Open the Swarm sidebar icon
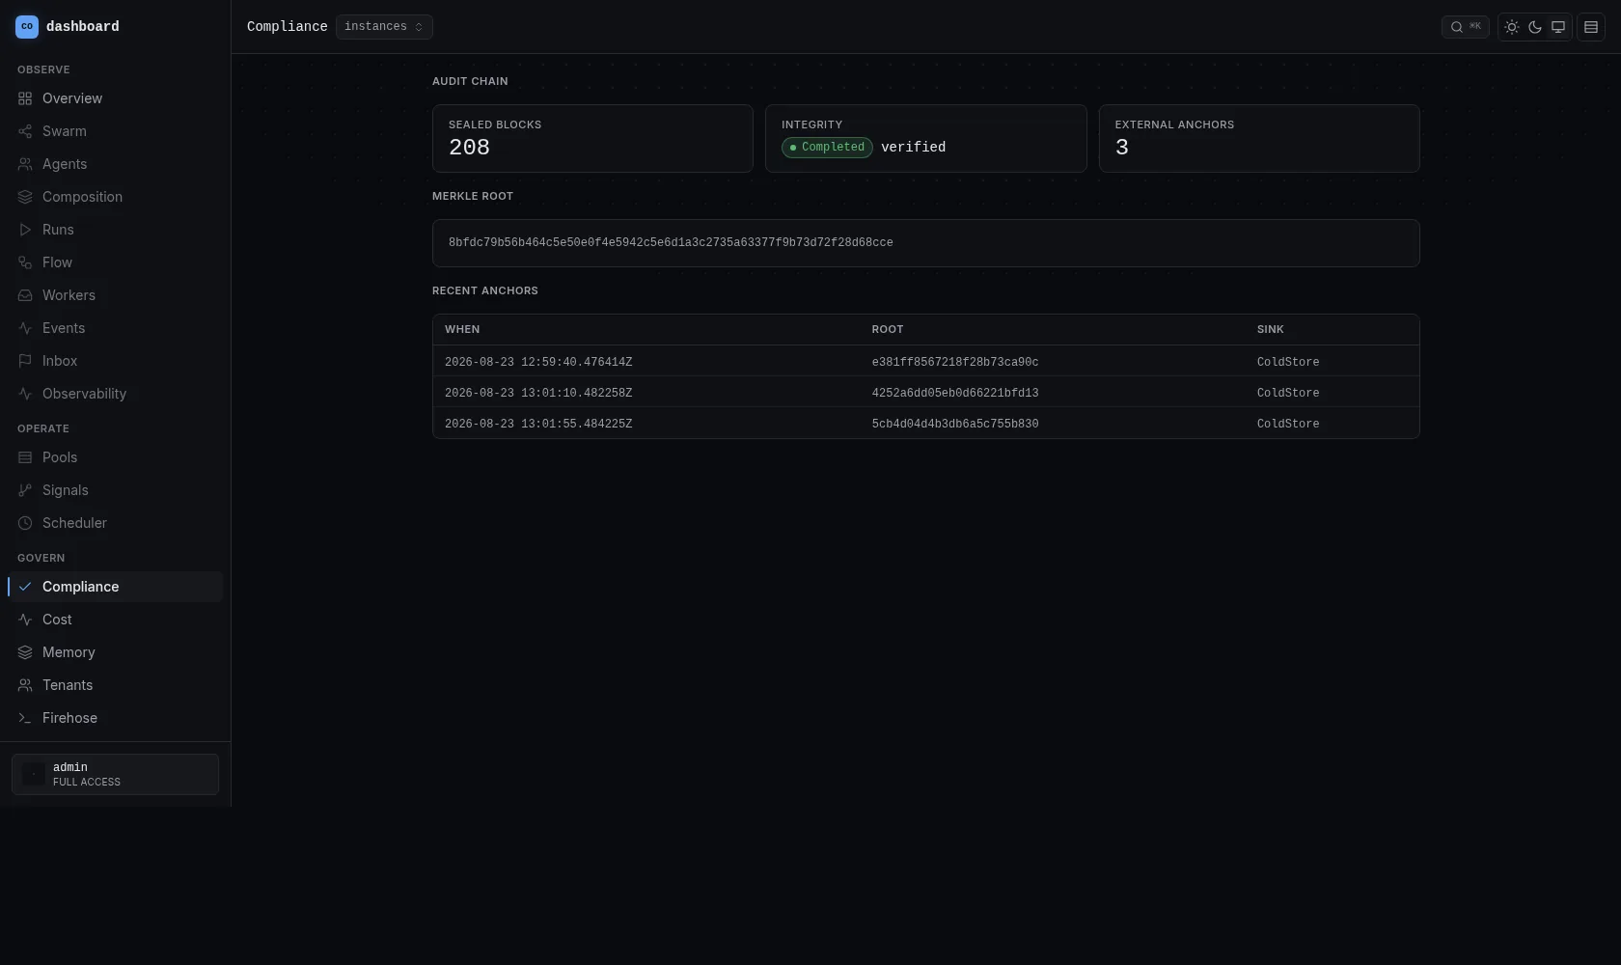 tap(25, 131)
